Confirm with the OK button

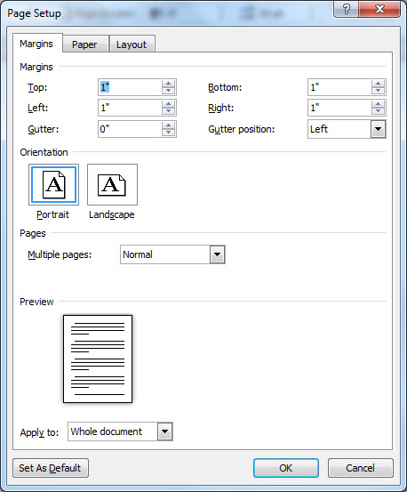[286, 468]
